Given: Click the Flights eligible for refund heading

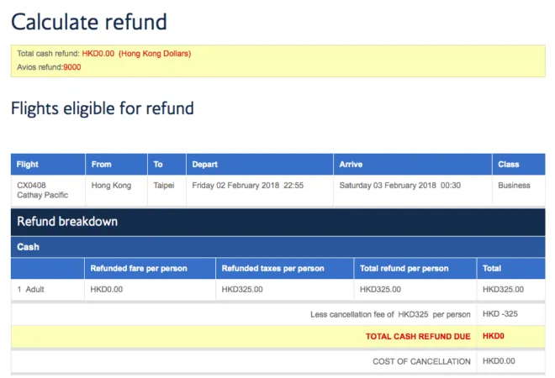Looking at the screenshot, I should [x=103, y=108].
